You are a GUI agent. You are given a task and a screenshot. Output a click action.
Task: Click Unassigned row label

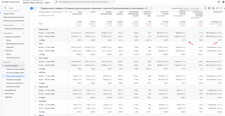tap(42, 101)
